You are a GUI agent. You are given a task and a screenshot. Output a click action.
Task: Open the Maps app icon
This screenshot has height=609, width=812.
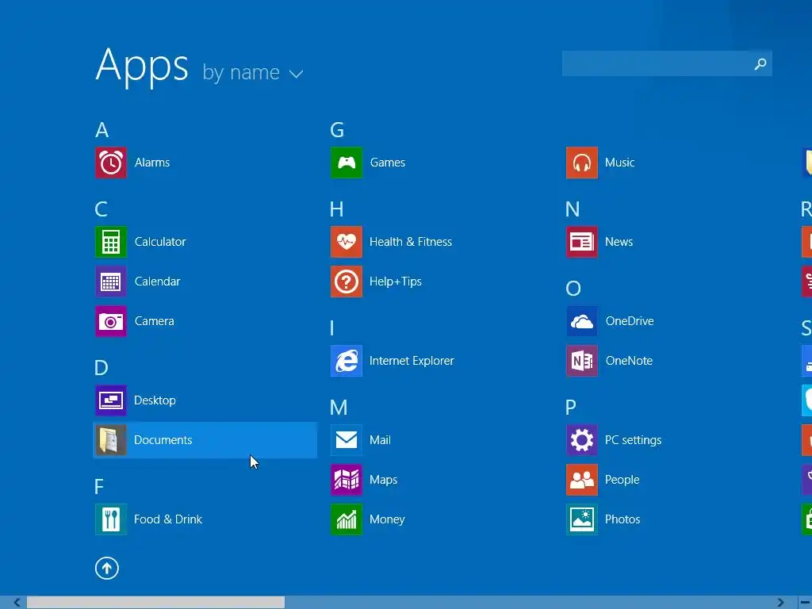point(347,480)
